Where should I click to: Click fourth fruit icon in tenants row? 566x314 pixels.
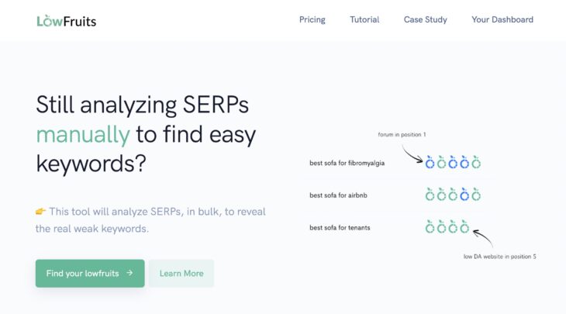[x=464, y=227]
